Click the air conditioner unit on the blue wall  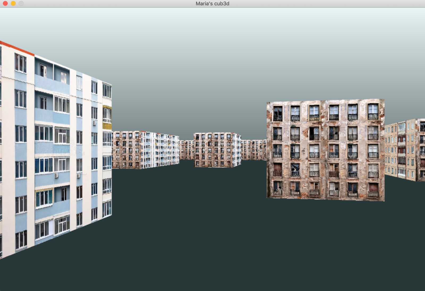pyautogui.click(x=56, y=176)
